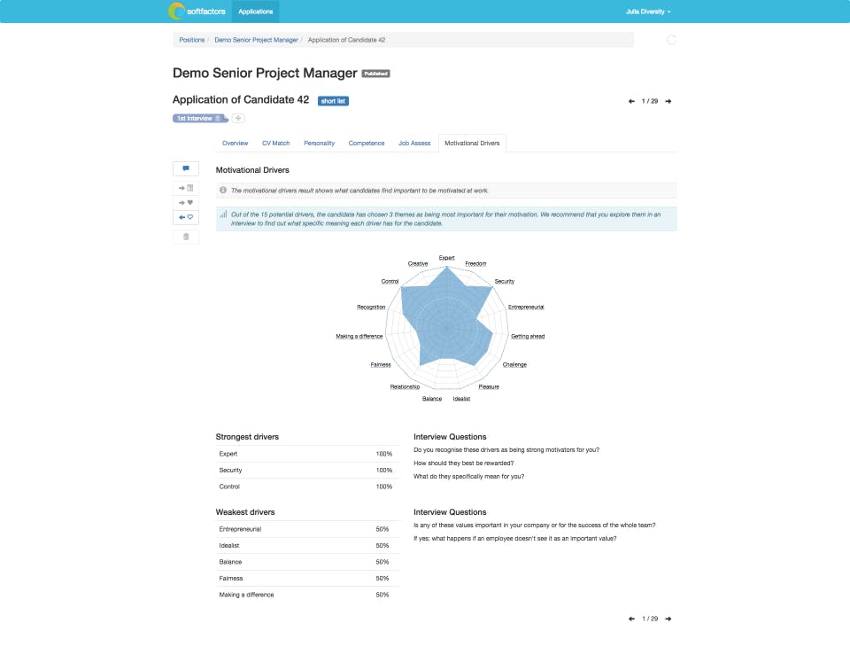850x662 pixels.
Task: Switch to the Overview tab
Action: (235, 144)
